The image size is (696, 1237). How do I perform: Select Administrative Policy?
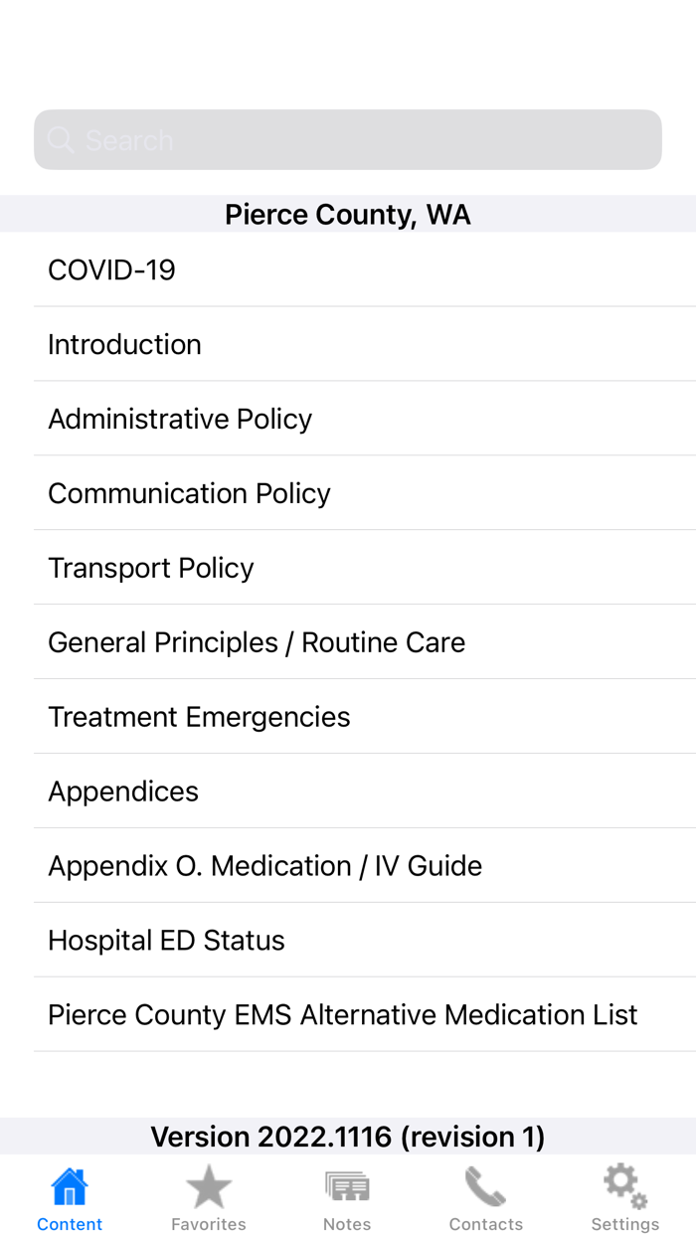coord(348,418)
